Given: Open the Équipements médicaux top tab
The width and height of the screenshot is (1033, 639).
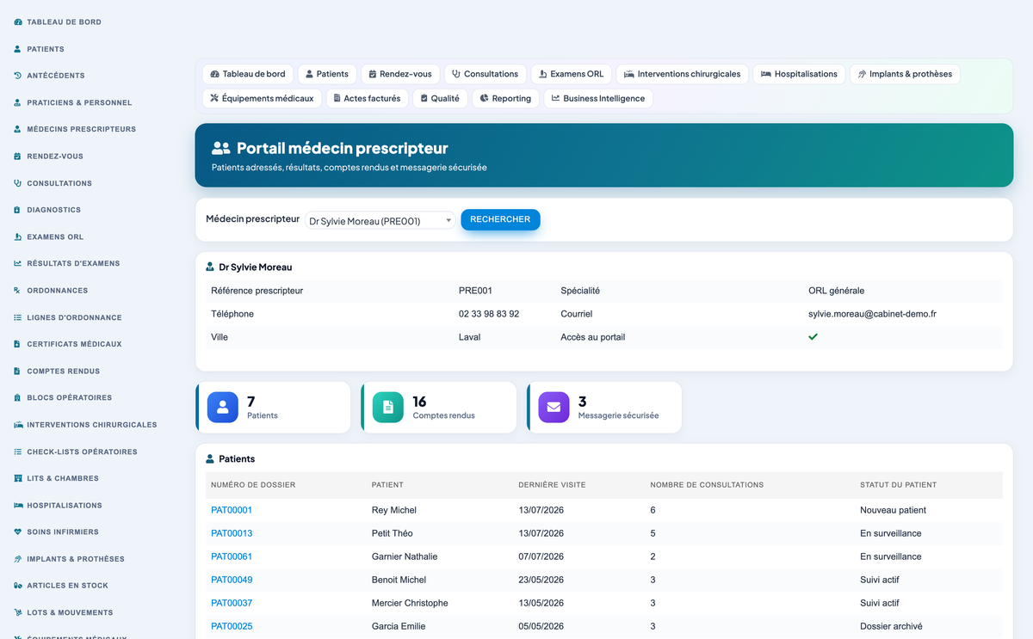Looking at the screenshot, I should coord(263,98).
